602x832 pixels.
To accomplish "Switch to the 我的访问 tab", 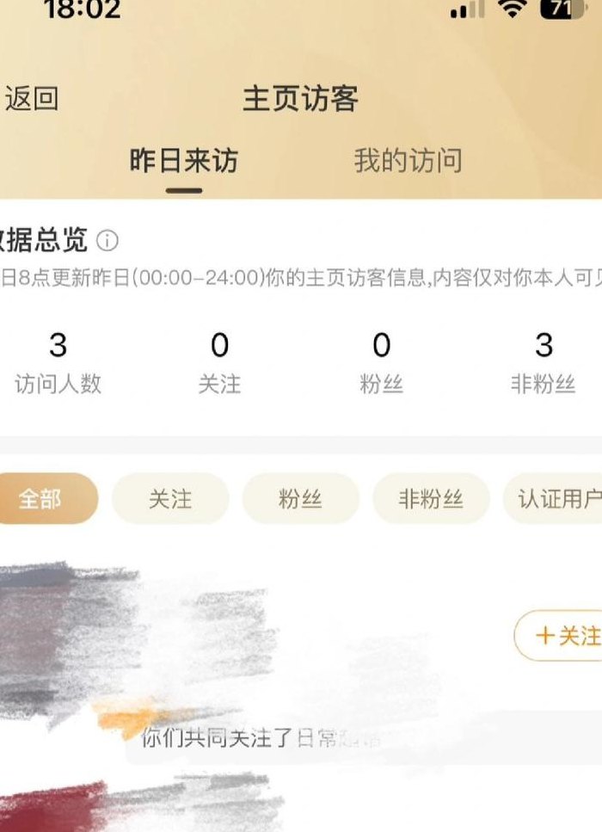I will point(408,161).
